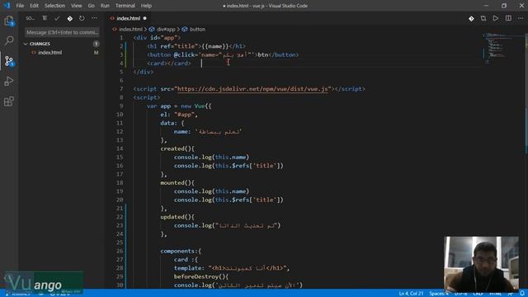The height and width of the screenshot is (297, 528).
Task: Click the git diamond icon in Source Control header
Action: tap(69, 18)
